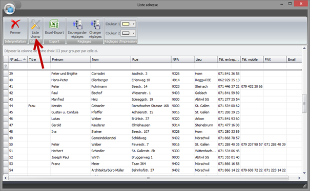Click the Couleur 1 yellow swatch
The height and width of the screenshot is (191, 310).
pos(126,24)
